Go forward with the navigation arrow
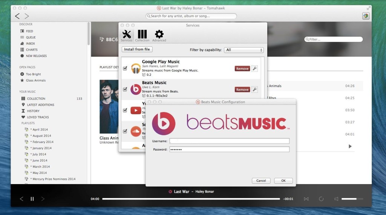The height and width of the screenshot is (215, 386). pyautogui.click(x=27, y=16)
